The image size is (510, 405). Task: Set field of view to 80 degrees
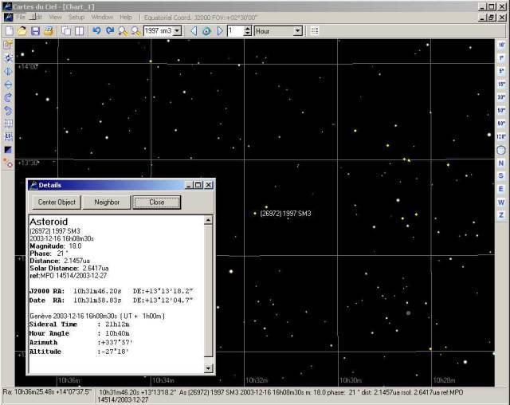501,124
